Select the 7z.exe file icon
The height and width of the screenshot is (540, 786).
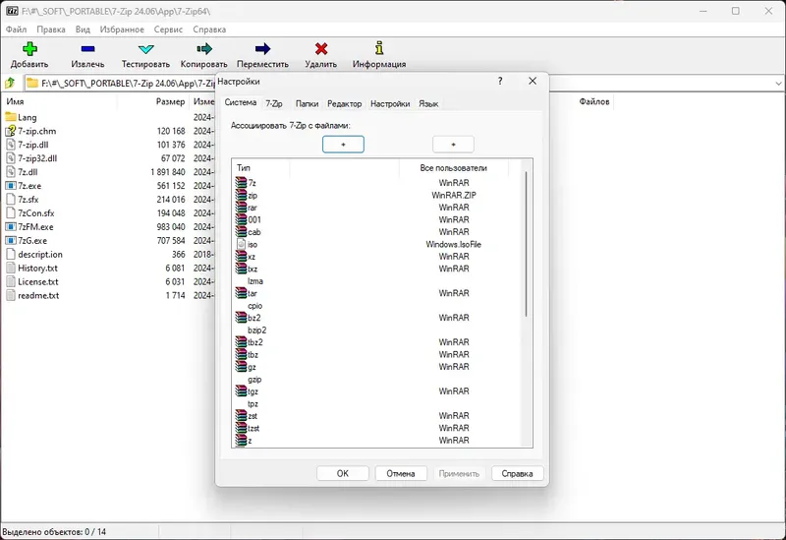(11, 186)
